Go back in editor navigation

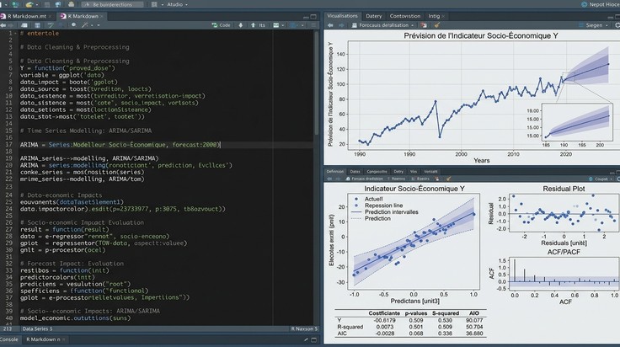[3, 25]
